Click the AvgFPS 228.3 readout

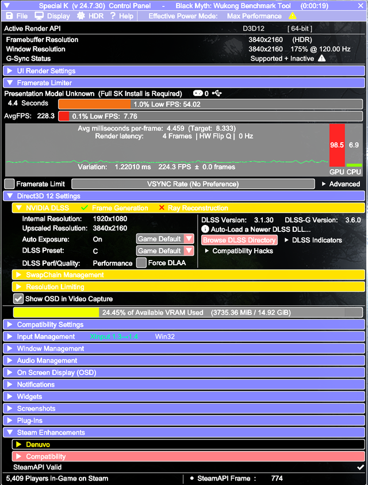[x=29, y=116]
